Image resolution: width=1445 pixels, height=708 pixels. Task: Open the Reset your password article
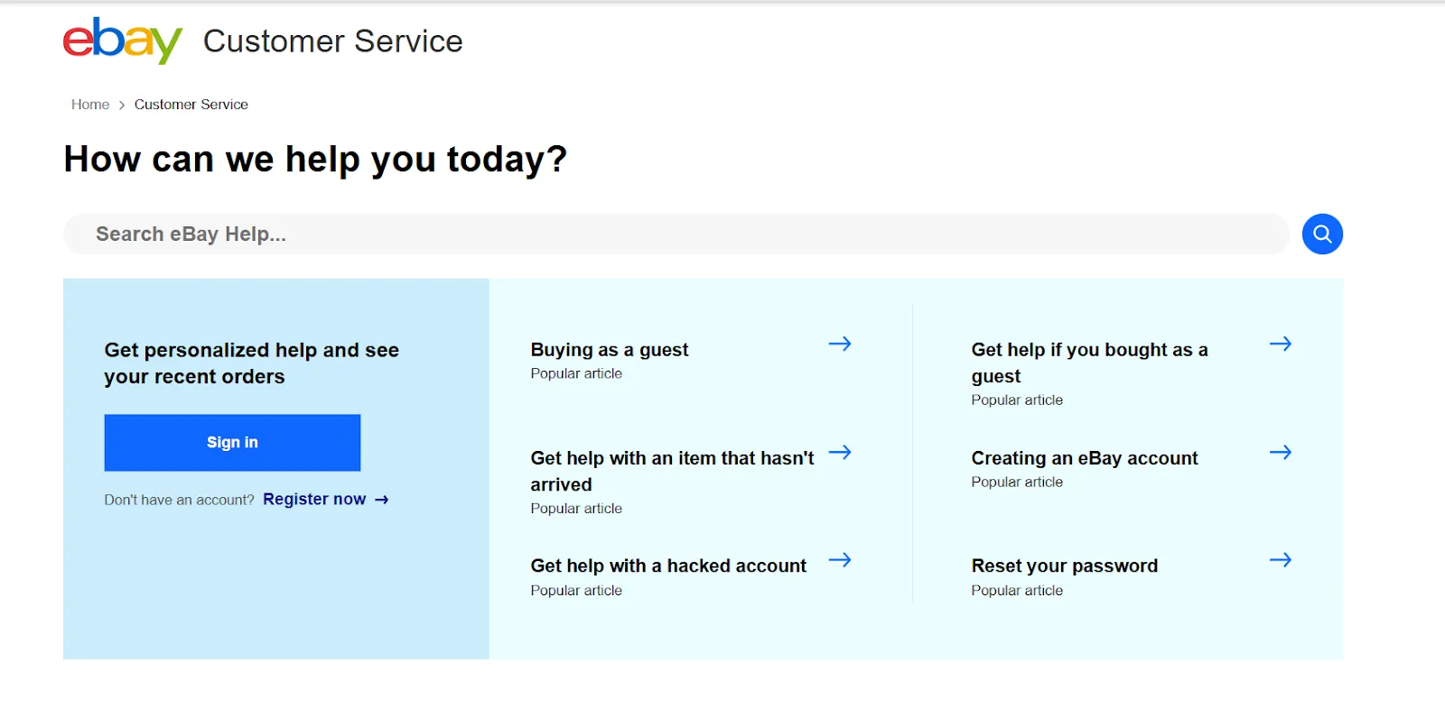[x=1064, y=565]
